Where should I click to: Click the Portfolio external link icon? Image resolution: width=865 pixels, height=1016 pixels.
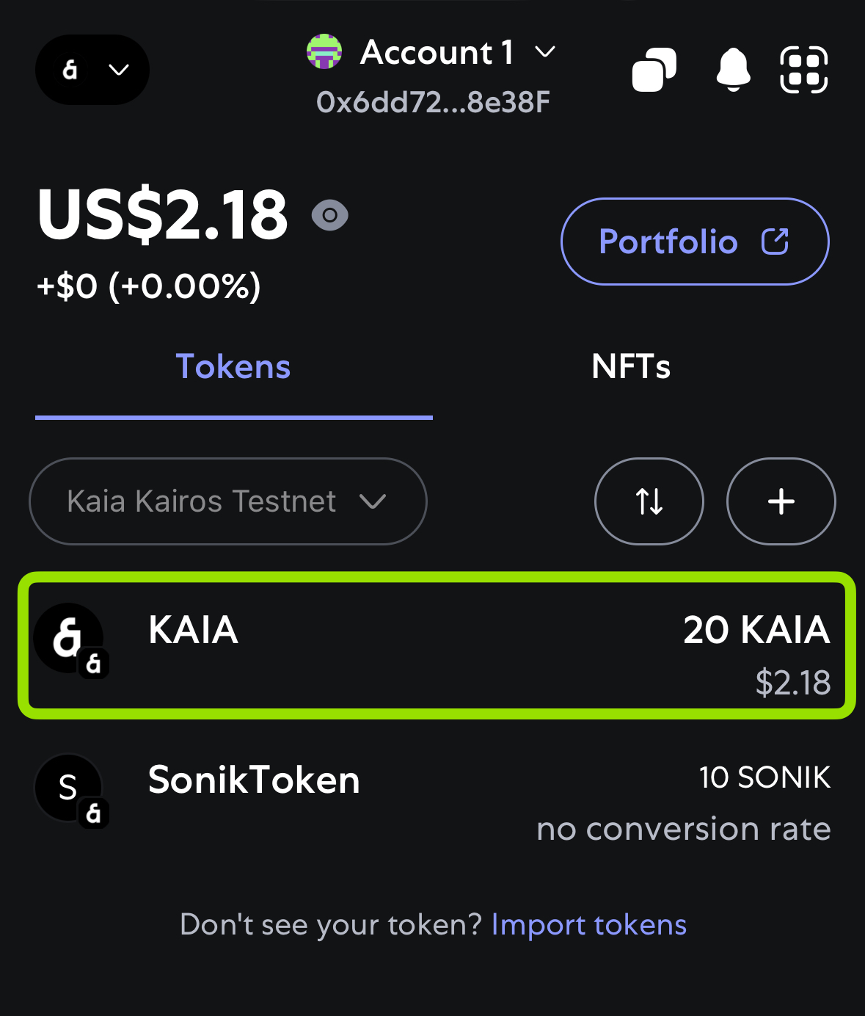[775, 242]
